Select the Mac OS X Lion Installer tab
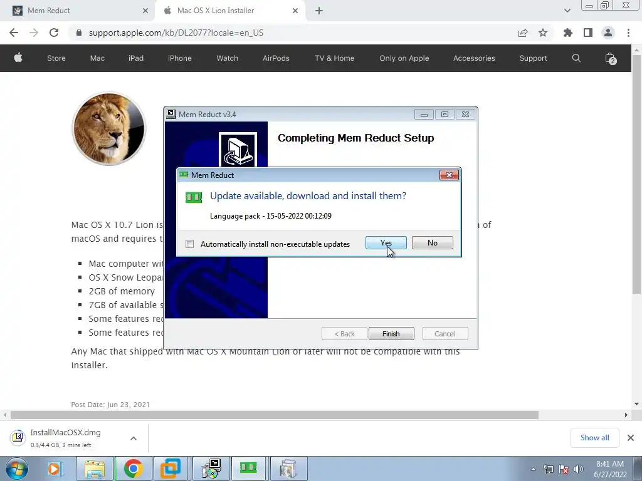The image size is (642, 481). (x=229, y=11)
